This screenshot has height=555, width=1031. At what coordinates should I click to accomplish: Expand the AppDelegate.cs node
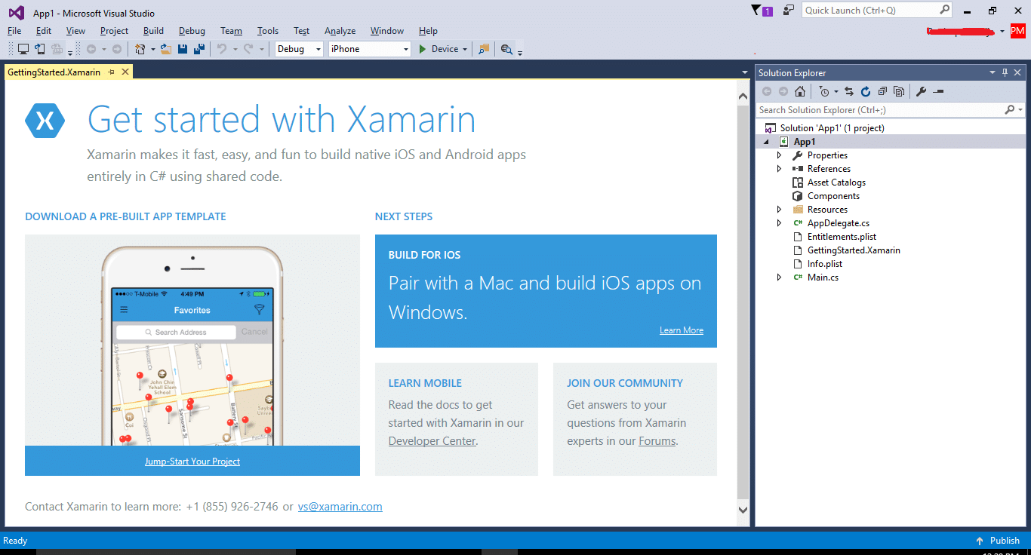[780, 223]
